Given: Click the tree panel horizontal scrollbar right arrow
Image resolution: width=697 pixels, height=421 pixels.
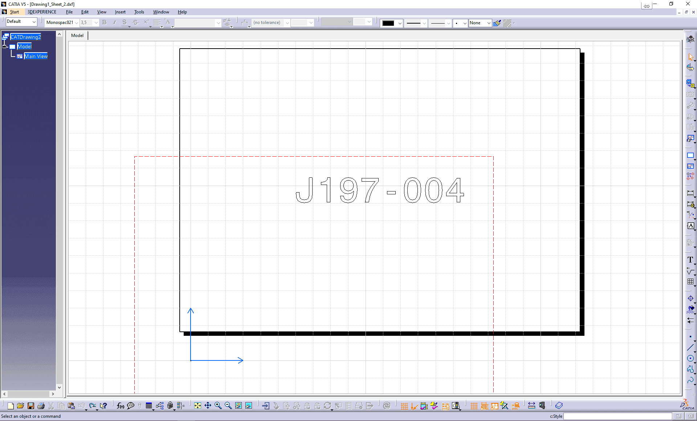Looking at the screenshot, I should coord(53,394).
